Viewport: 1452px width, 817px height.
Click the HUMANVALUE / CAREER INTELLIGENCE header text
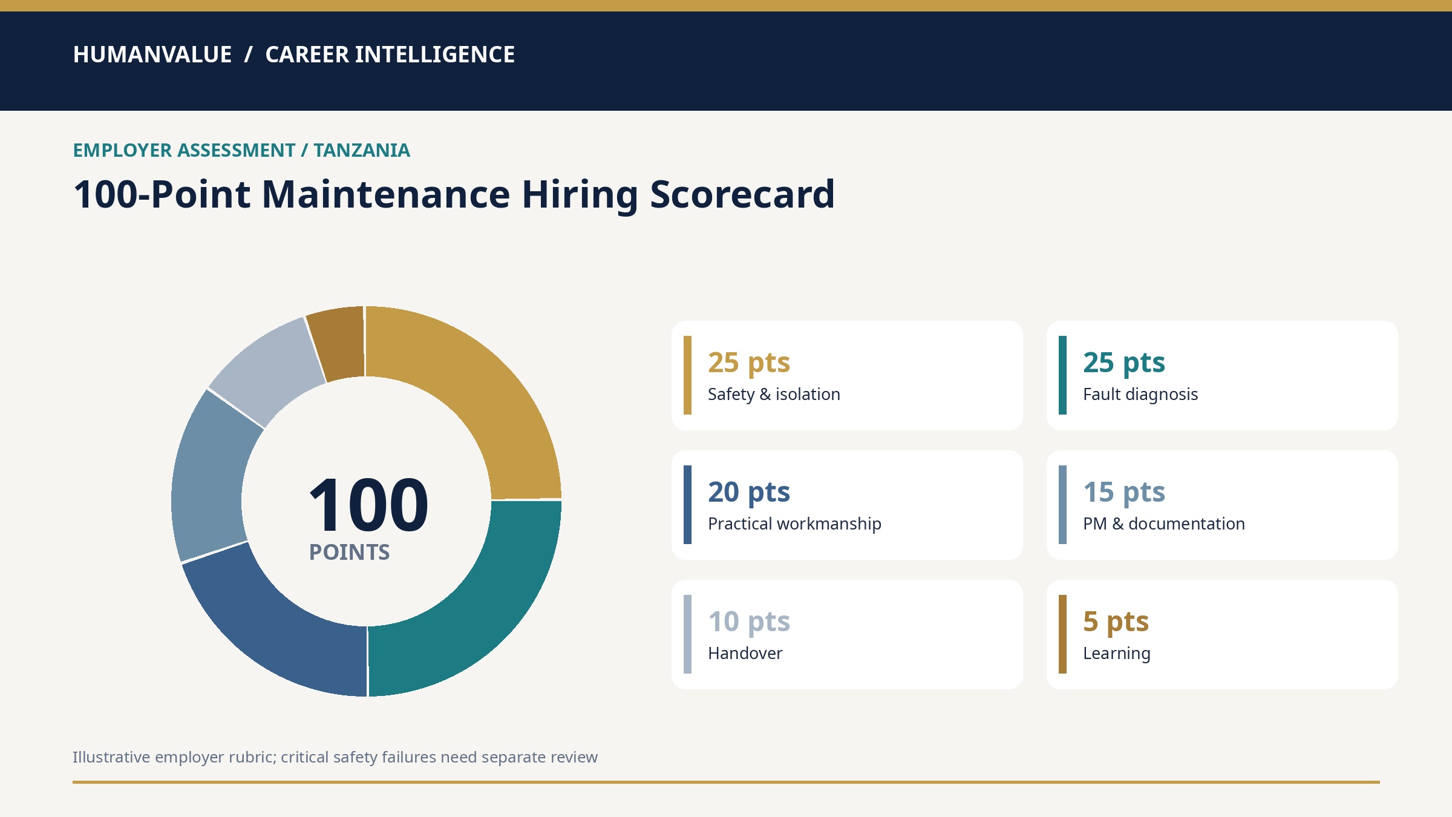pyautogui.click(x=294, y=54)
